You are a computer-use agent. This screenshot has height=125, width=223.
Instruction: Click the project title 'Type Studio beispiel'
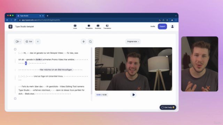(x=24, y=26)
